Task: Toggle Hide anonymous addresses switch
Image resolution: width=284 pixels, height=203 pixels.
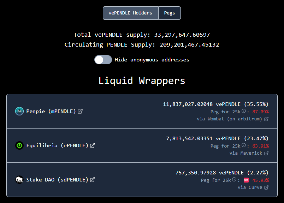Action: point(103,60)
